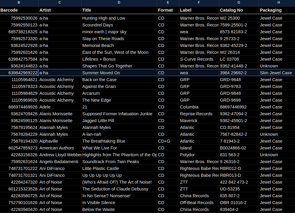
Task: Select 'Against the Grain' cell
Action: pyautogui.click(x=119, y=86)
